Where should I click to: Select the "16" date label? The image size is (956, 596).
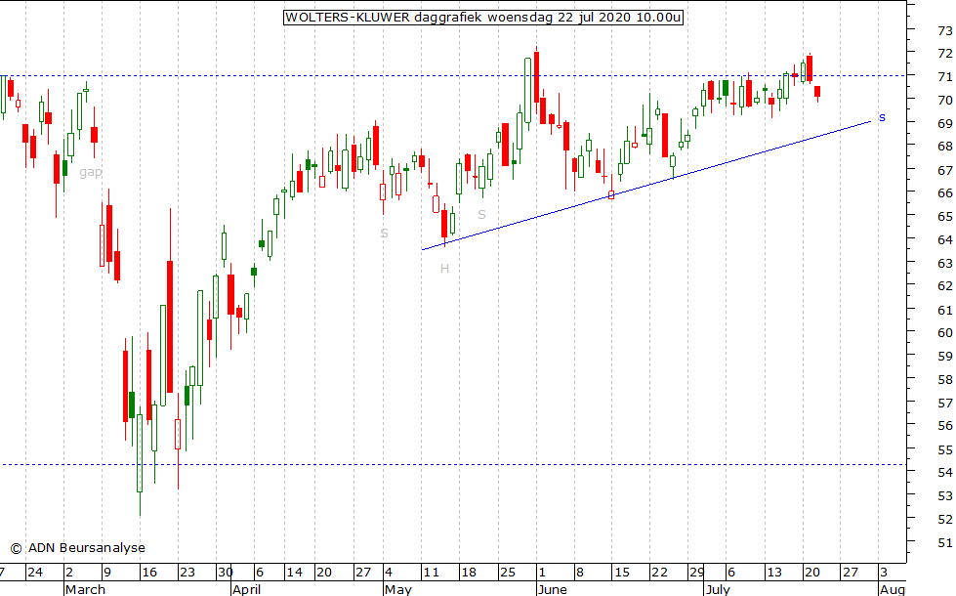click(149, 573)
